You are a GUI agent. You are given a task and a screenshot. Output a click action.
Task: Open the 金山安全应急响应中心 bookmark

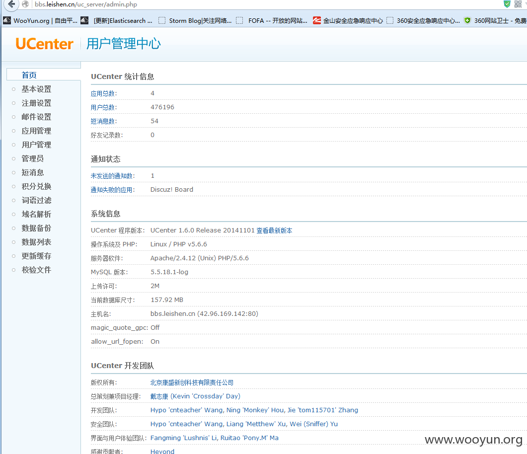point(348,20)
